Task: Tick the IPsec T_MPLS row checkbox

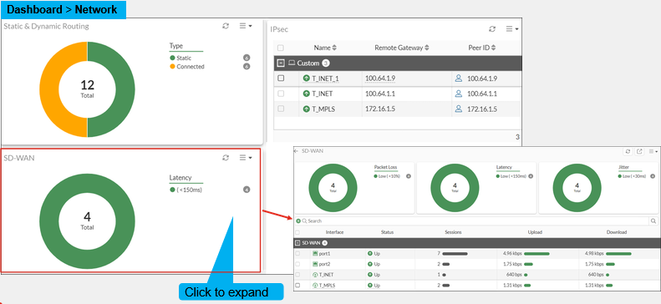Action: [x=281, y=109]
